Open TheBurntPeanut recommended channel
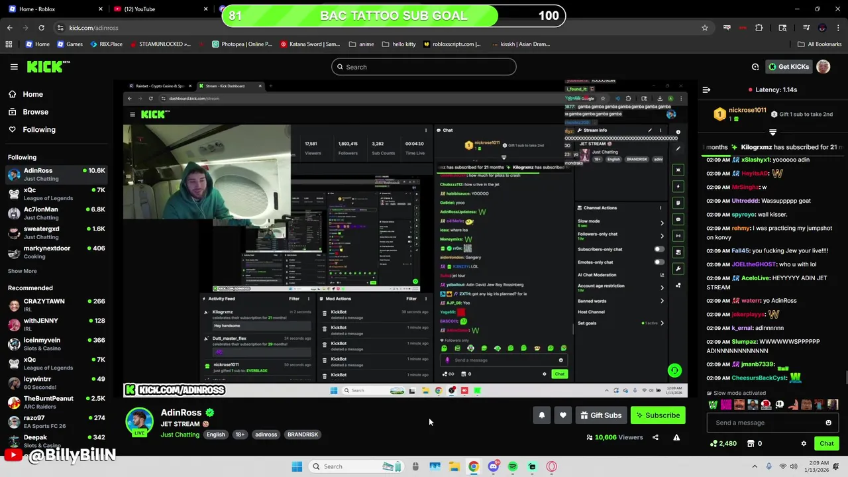The image size is (848, 477). pyautogui.click(x=56, y=402)
